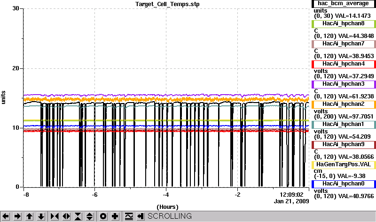The image size is (376, 222).
Task: Click the -6 hours tick label
Action: pos(95,195)
